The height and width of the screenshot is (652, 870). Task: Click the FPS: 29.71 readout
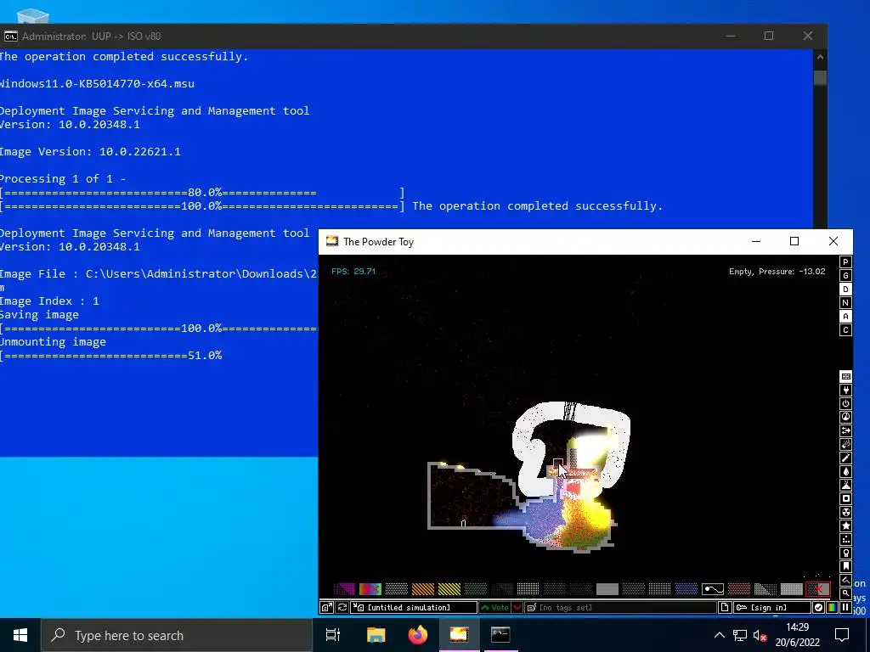(353, 271)
